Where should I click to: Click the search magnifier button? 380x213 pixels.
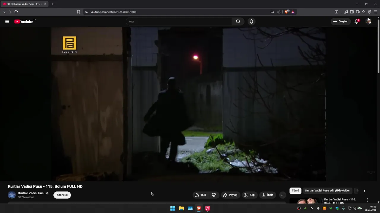click(238, 22)
